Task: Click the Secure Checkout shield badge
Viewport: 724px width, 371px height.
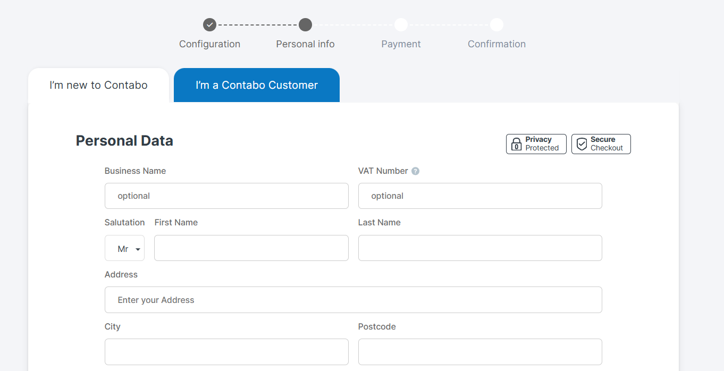Action: (x=601, y=144)
